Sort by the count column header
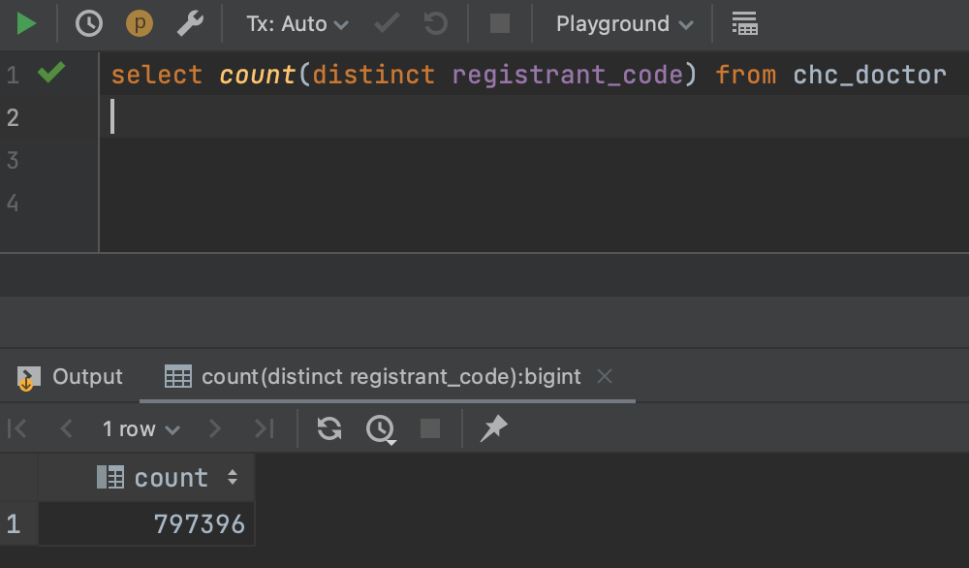Viewport: 969px width, 568px height. [146, 477]
